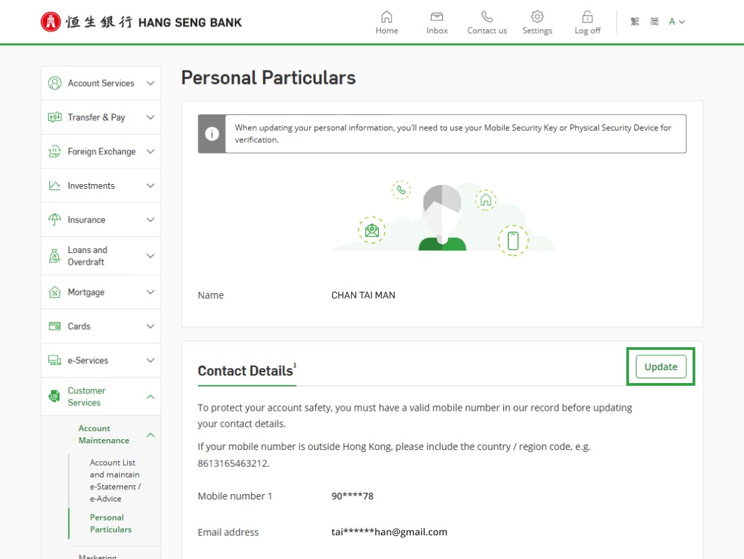Viewport: 744px width, 559px height.
Task: Open the font size dropdown
Action: (x=677, y=22)
